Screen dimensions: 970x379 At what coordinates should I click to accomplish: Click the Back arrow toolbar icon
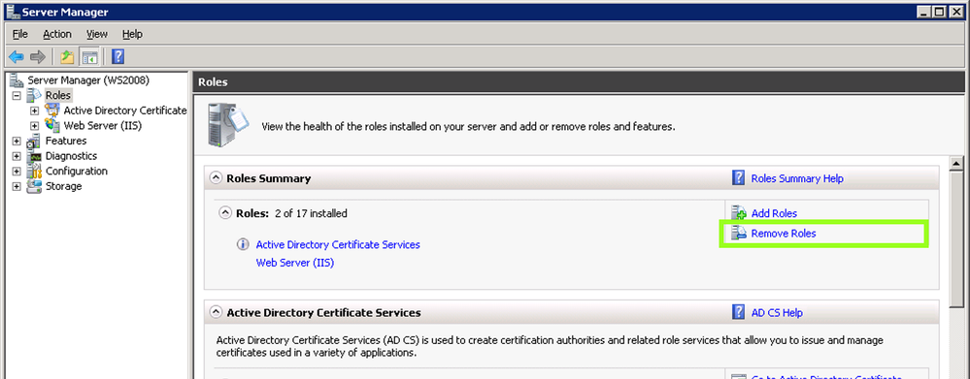tap(17, 57)
